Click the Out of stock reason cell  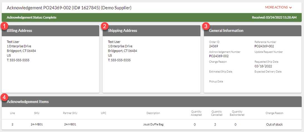click(274, 124)
